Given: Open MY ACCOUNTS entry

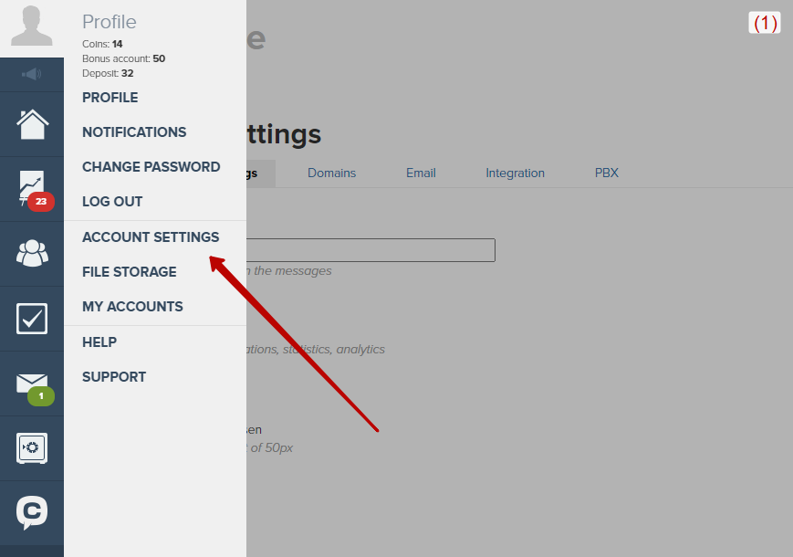Looking at the screenshot, I should (x=132, y=307).
